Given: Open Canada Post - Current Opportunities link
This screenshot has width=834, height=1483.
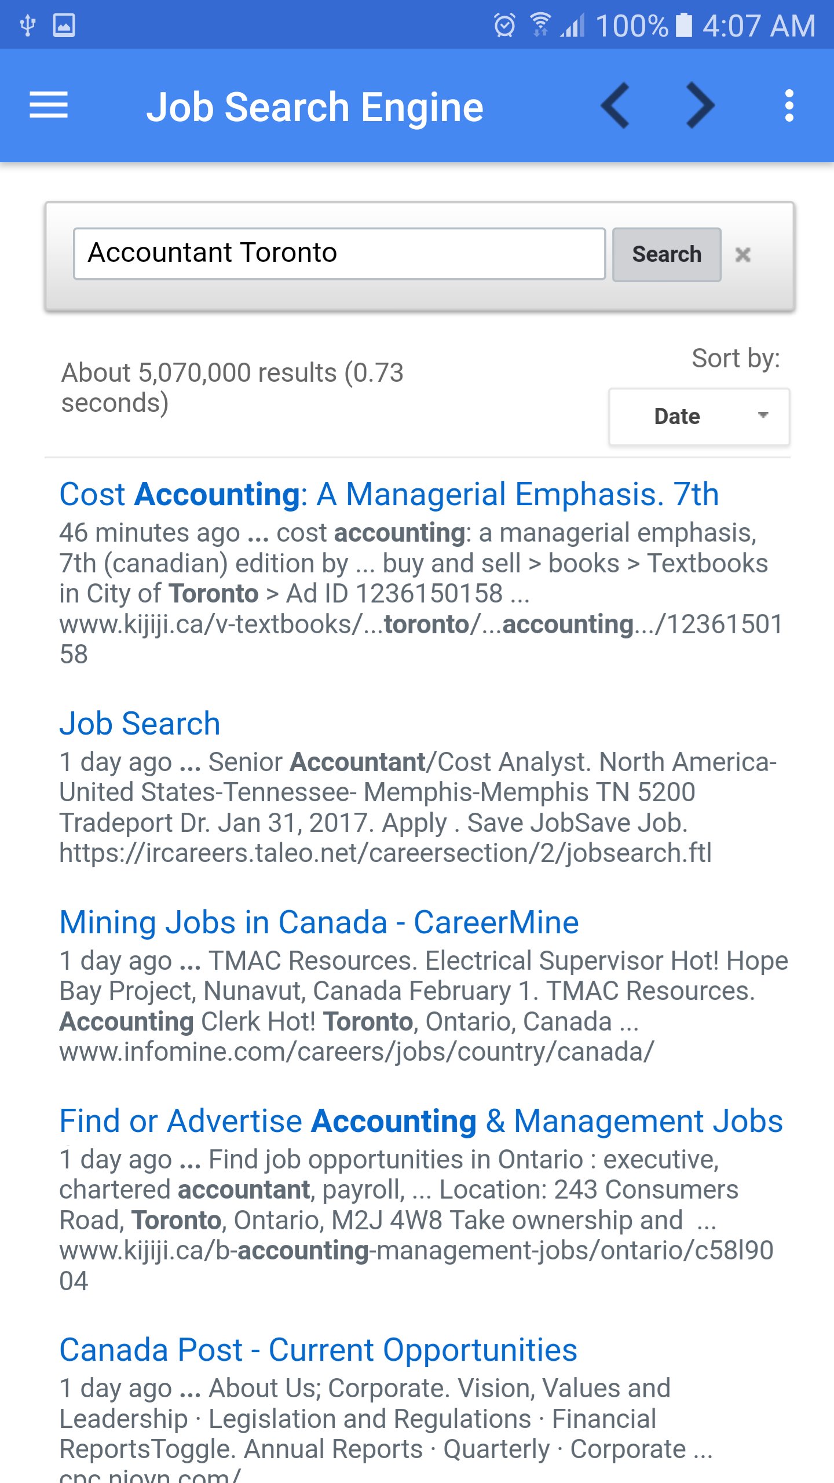Looking at the screenshot, I should pos(319,1350).
